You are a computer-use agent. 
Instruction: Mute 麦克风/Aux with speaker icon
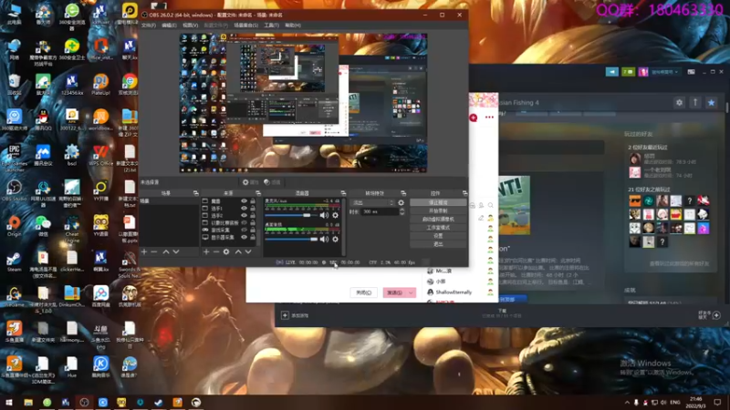pyautogui.click(x=324, y=215)
